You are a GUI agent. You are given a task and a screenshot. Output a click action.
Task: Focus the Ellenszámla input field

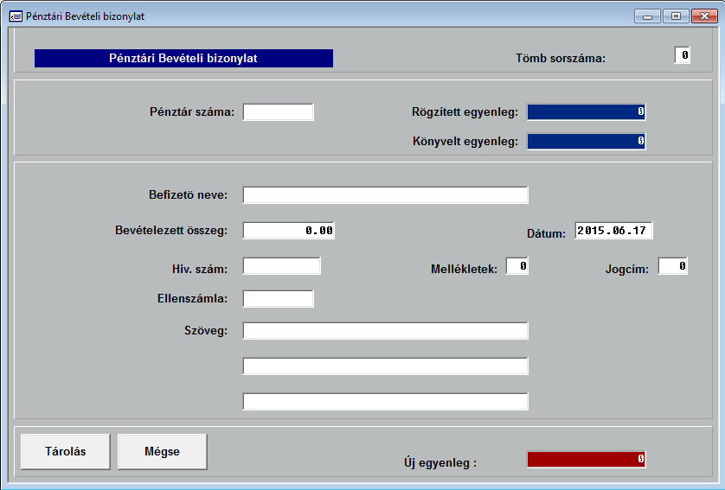click(x=279, y=299)
